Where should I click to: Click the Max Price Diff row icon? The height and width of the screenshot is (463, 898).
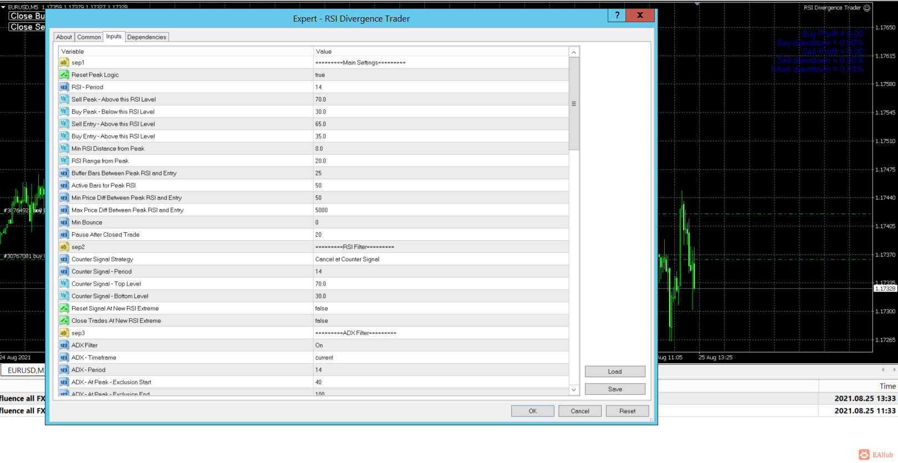(x=64, y=210)
